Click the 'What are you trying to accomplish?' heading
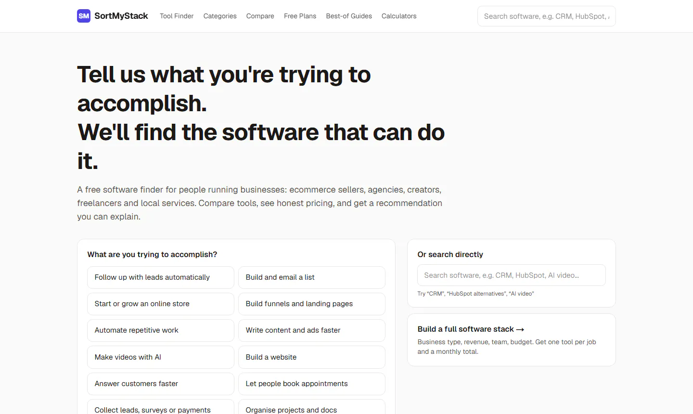The width and height of the screenshot is (693, 414). [152, 255]
